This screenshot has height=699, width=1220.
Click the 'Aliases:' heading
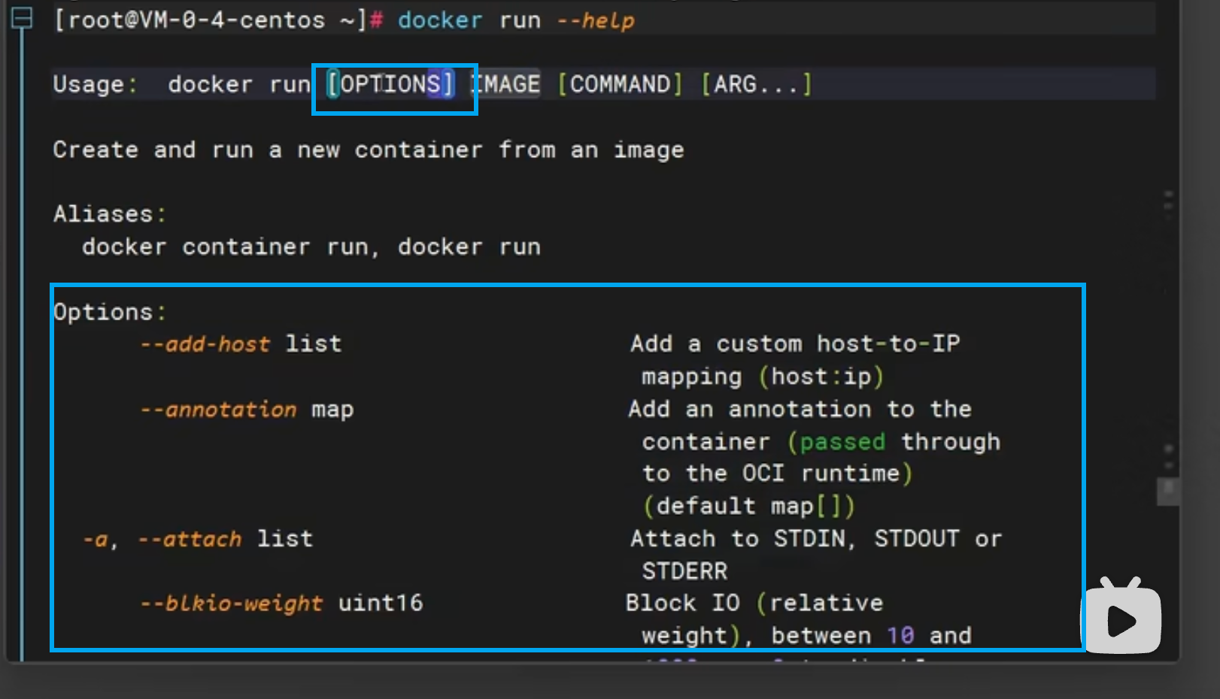click(x=109, y=214)
